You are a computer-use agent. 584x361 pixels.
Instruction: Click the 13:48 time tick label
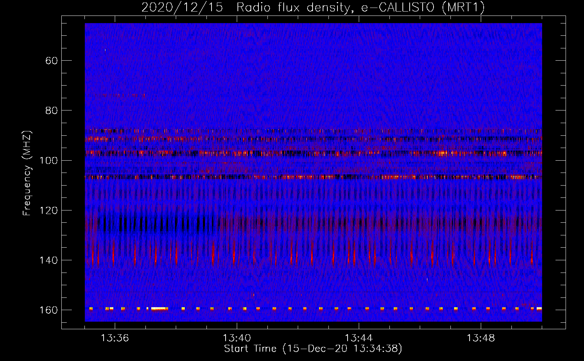pyautogui.click(x=481, y=338)
